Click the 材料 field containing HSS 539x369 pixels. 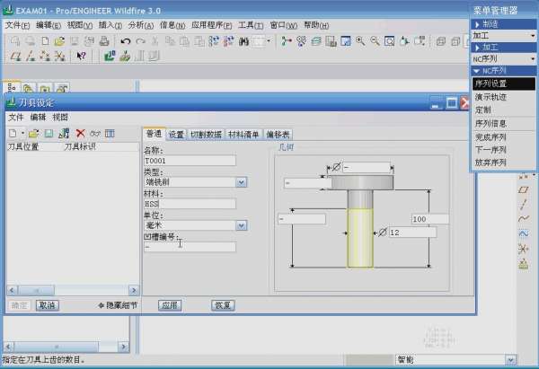tap(190, 204)
